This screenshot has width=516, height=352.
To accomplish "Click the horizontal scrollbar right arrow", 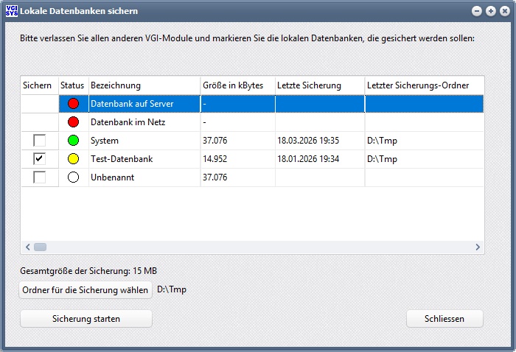I will click(x=477, y=247).
